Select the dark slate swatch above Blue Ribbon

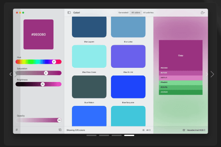[89, 87]
